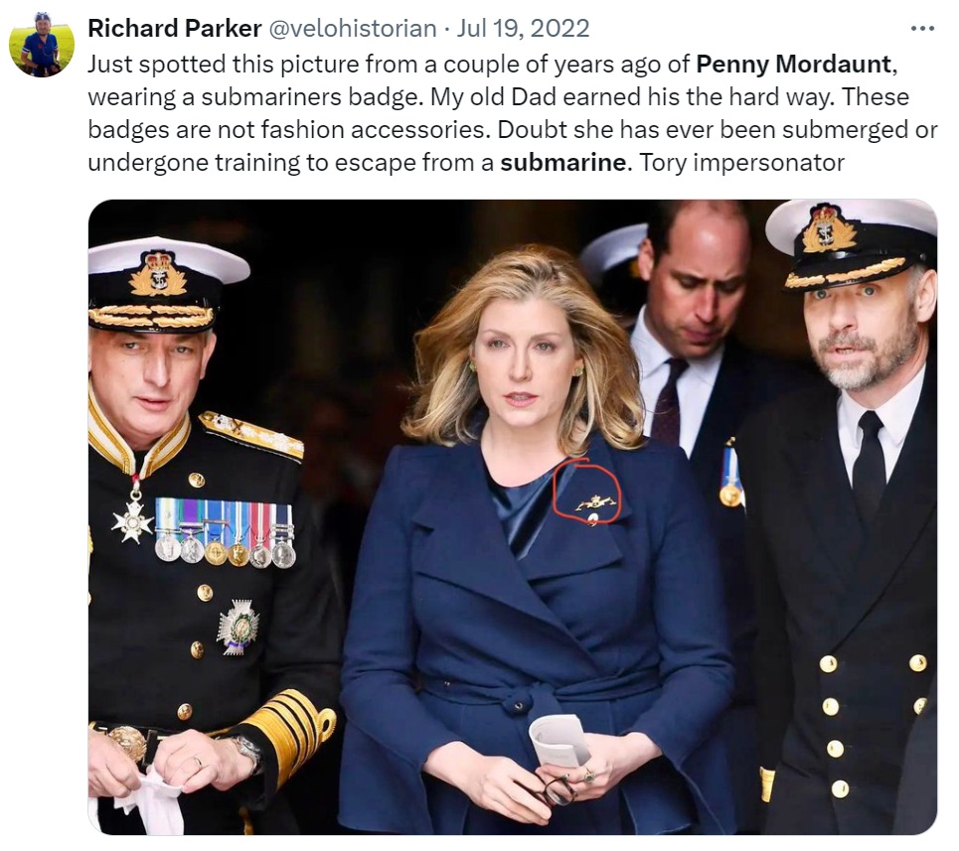
Task: Click the bolded Penny Mordaunt text
Action: pyautogui.click(x=793, y=65)
